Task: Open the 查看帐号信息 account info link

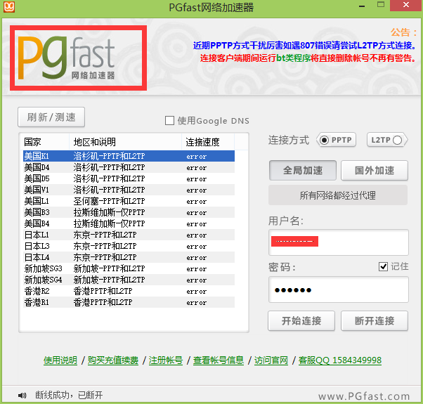Action: [219, 360]
